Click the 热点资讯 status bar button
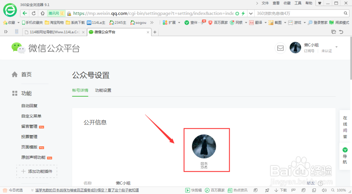Viewport: 352px width, 194px height. point(238,190)
